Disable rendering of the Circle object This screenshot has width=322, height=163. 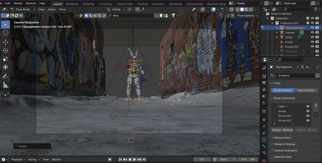click(x=317, y=37)
